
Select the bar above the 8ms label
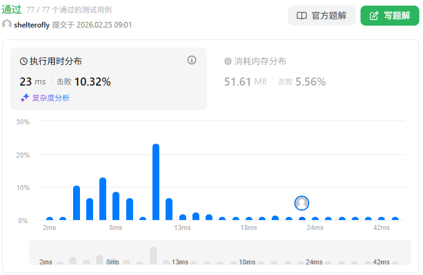pyautogui.click(x=116, y=206)
